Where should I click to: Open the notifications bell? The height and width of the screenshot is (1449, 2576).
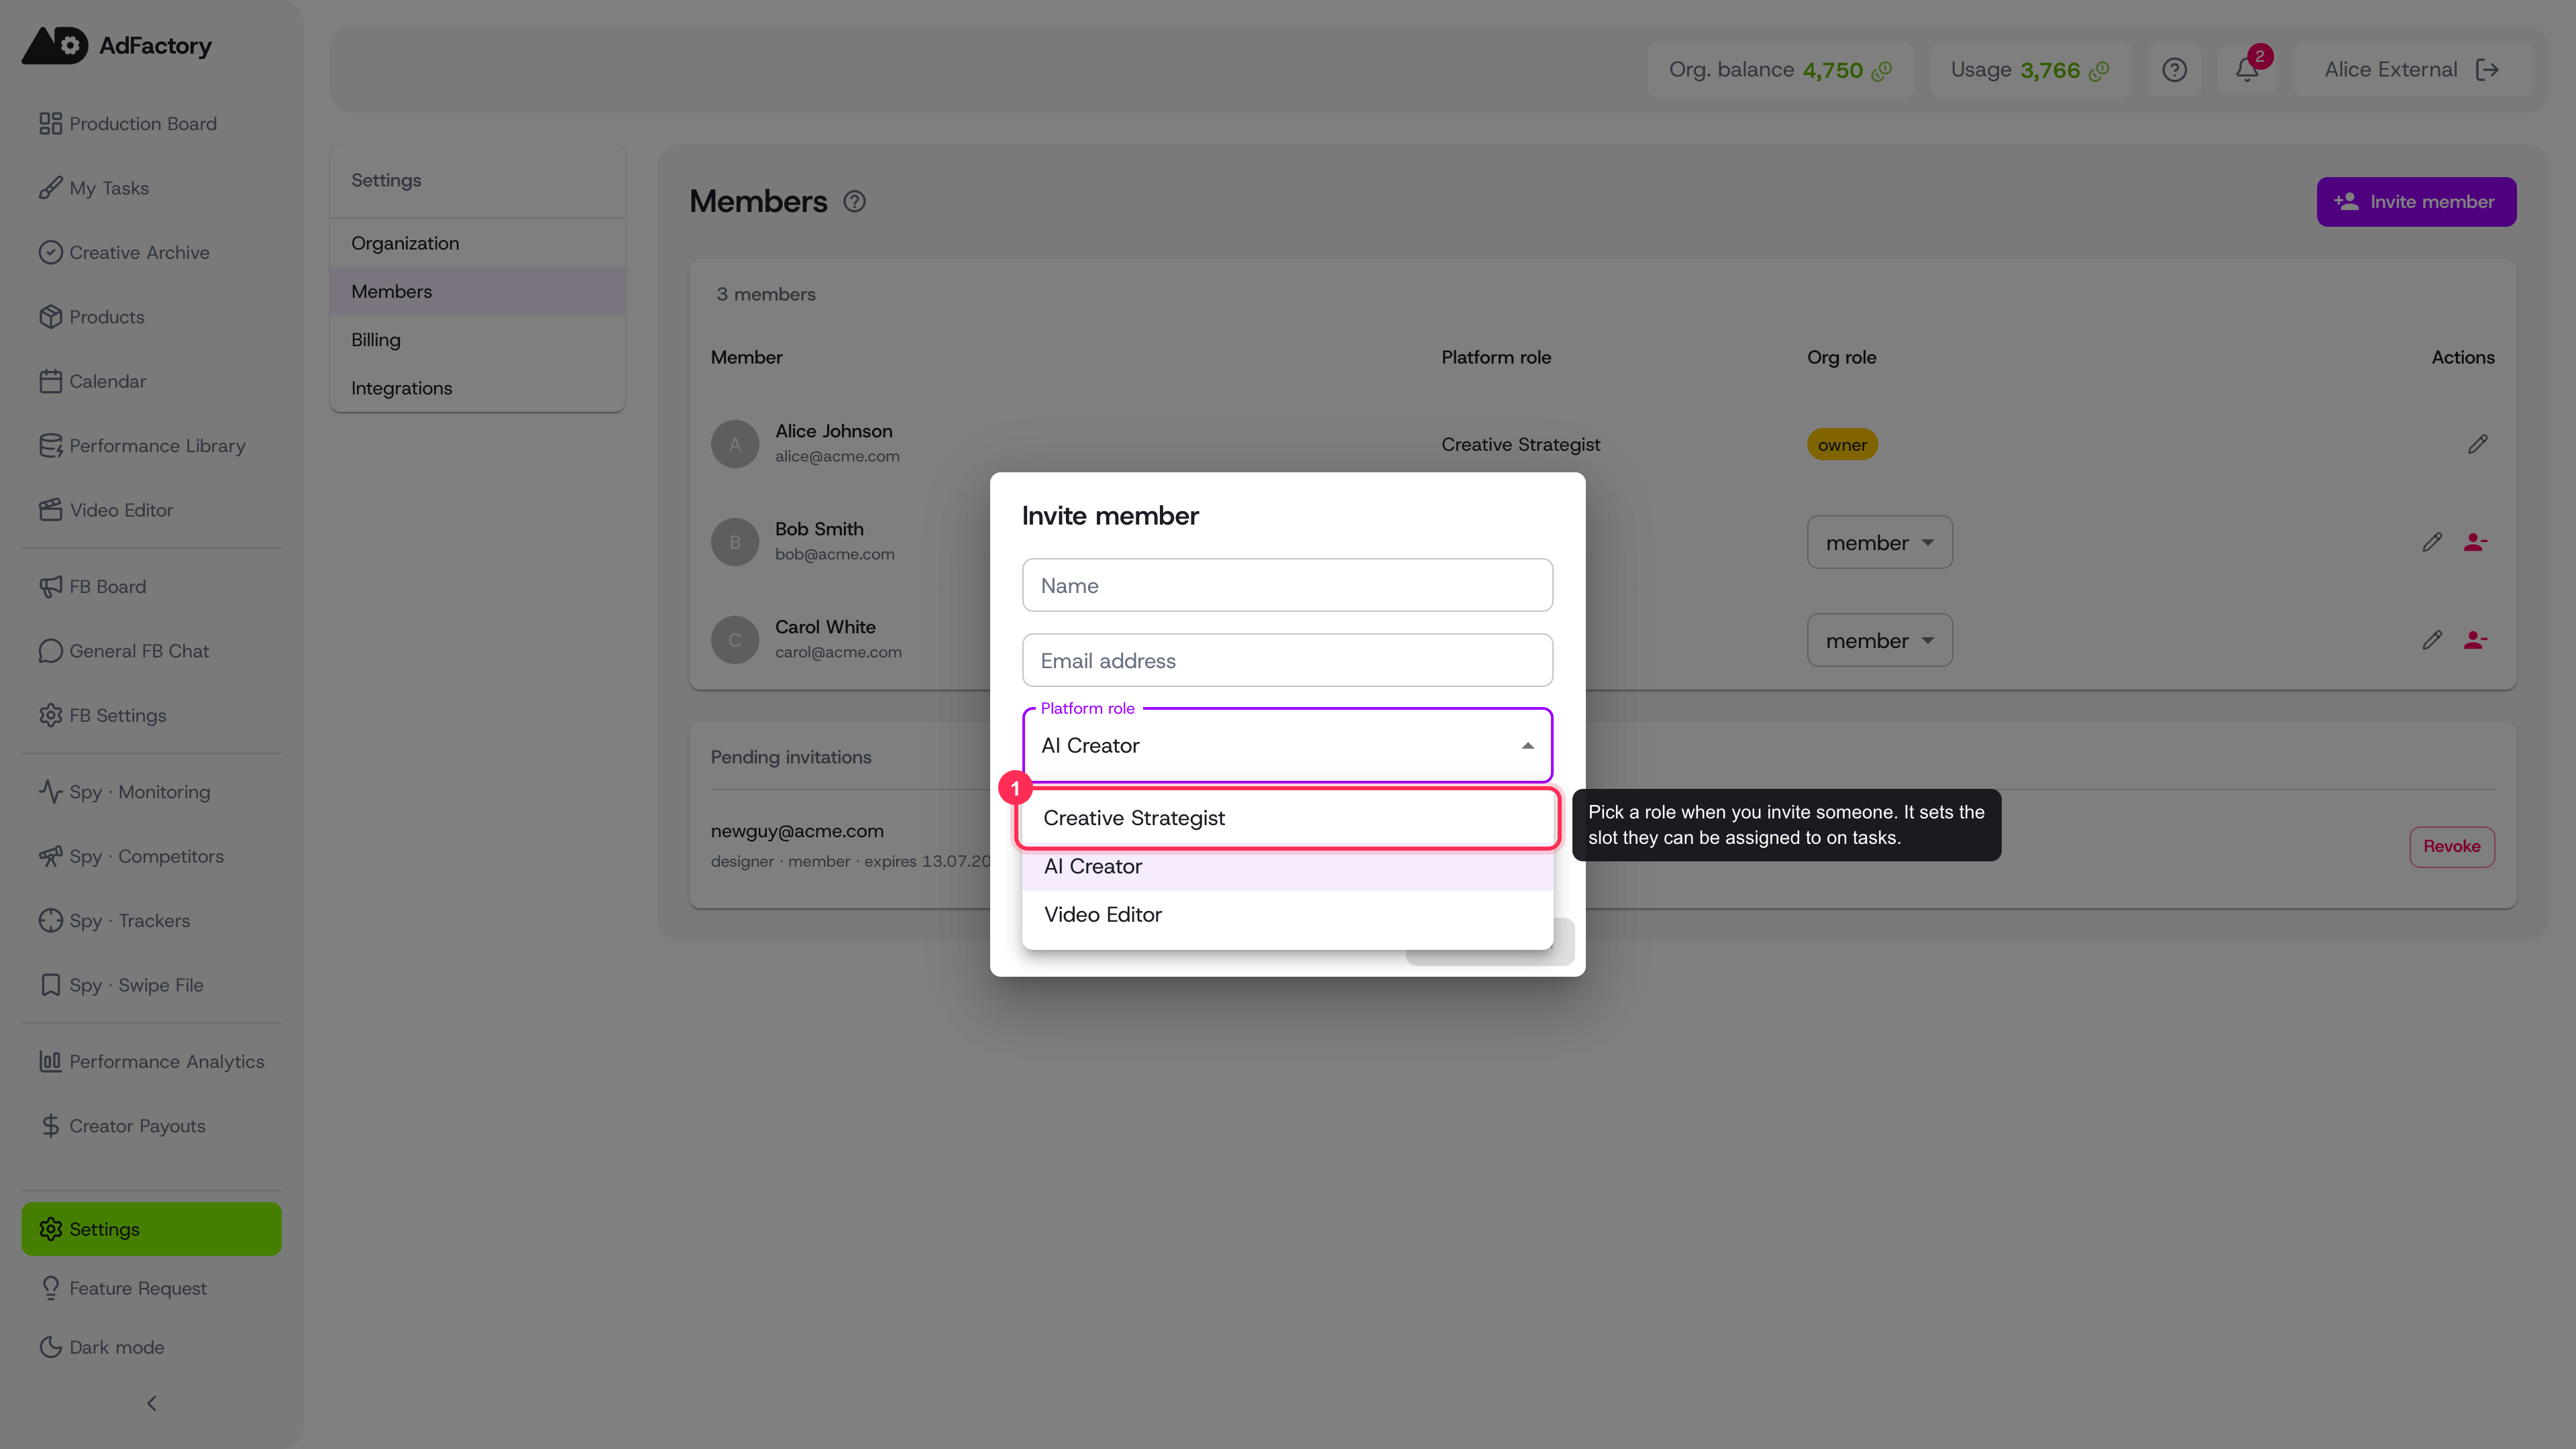pos(2247,70)
